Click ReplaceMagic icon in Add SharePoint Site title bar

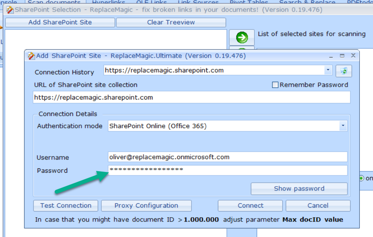pyautogui.click(x=31, y=56)
